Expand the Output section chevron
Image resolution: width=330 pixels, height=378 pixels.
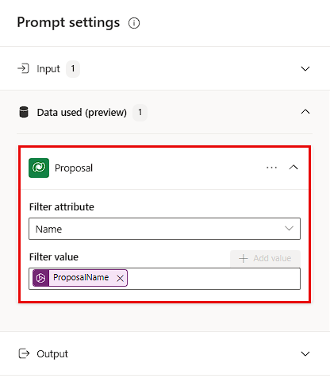[305, 353]
